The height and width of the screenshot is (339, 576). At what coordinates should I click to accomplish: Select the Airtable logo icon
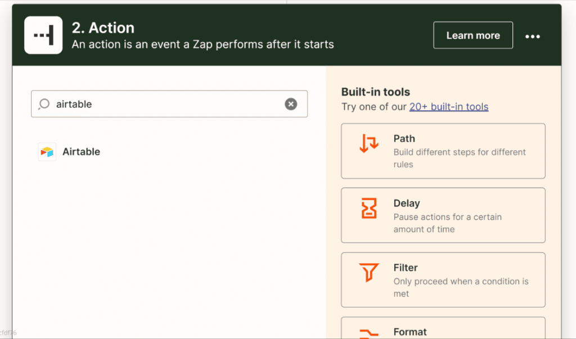click(x=47, y=152)
